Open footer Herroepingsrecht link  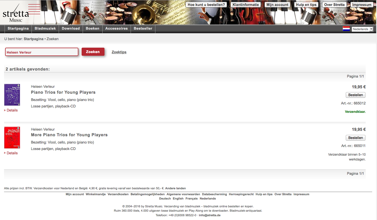pyautogui.click(x=241, y=194)
